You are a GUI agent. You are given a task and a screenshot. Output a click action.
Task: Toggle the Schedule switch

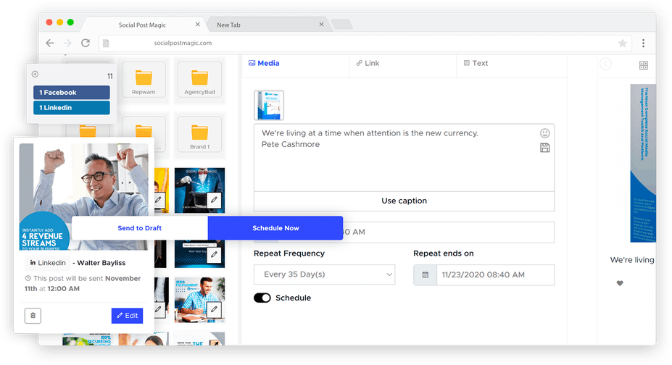pos(262,298)
